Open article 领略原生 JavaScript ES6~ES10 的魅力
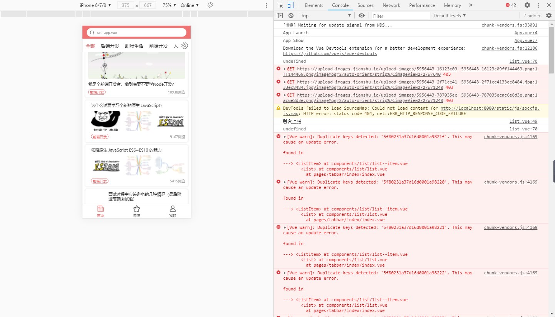This screenshot has width=555, height=317. click(x=126, y=150)
